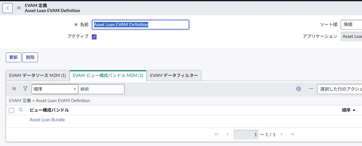
Task: Click the 検索 list search box
Action: (101, 89)
